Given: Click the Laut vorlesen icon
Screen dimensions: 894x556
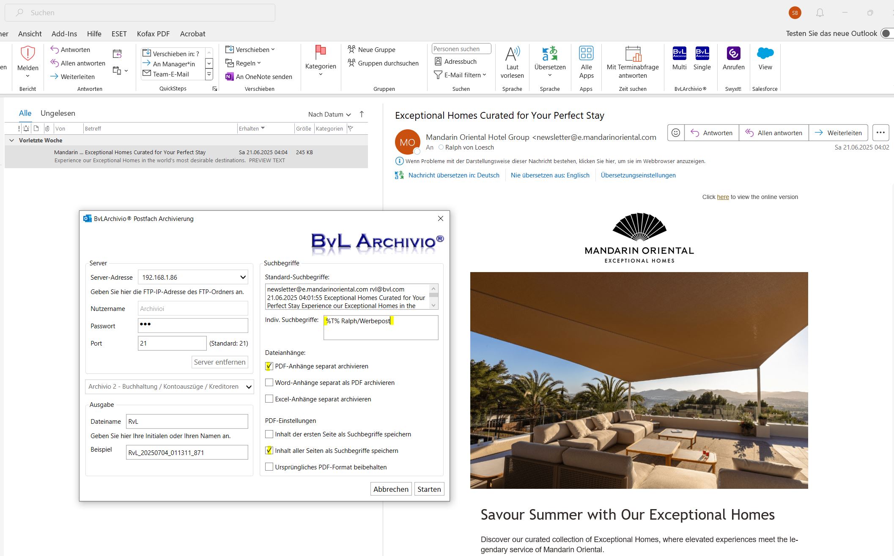Looking at the screenshot, I should 512,54.
